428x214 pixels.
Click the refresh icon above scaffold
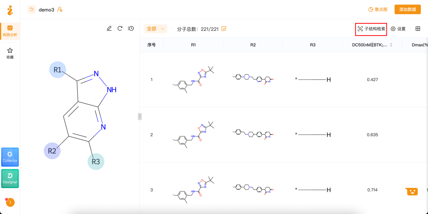point(120,28)
